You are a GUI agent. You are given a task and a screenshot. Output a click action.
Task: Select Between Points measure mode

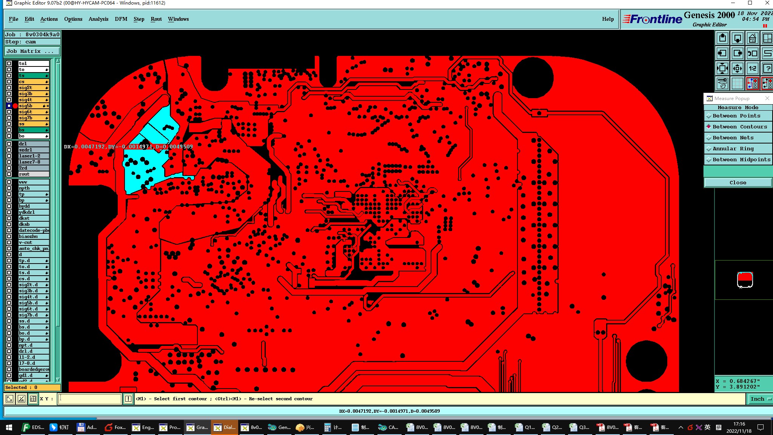(x=736, y=116)
